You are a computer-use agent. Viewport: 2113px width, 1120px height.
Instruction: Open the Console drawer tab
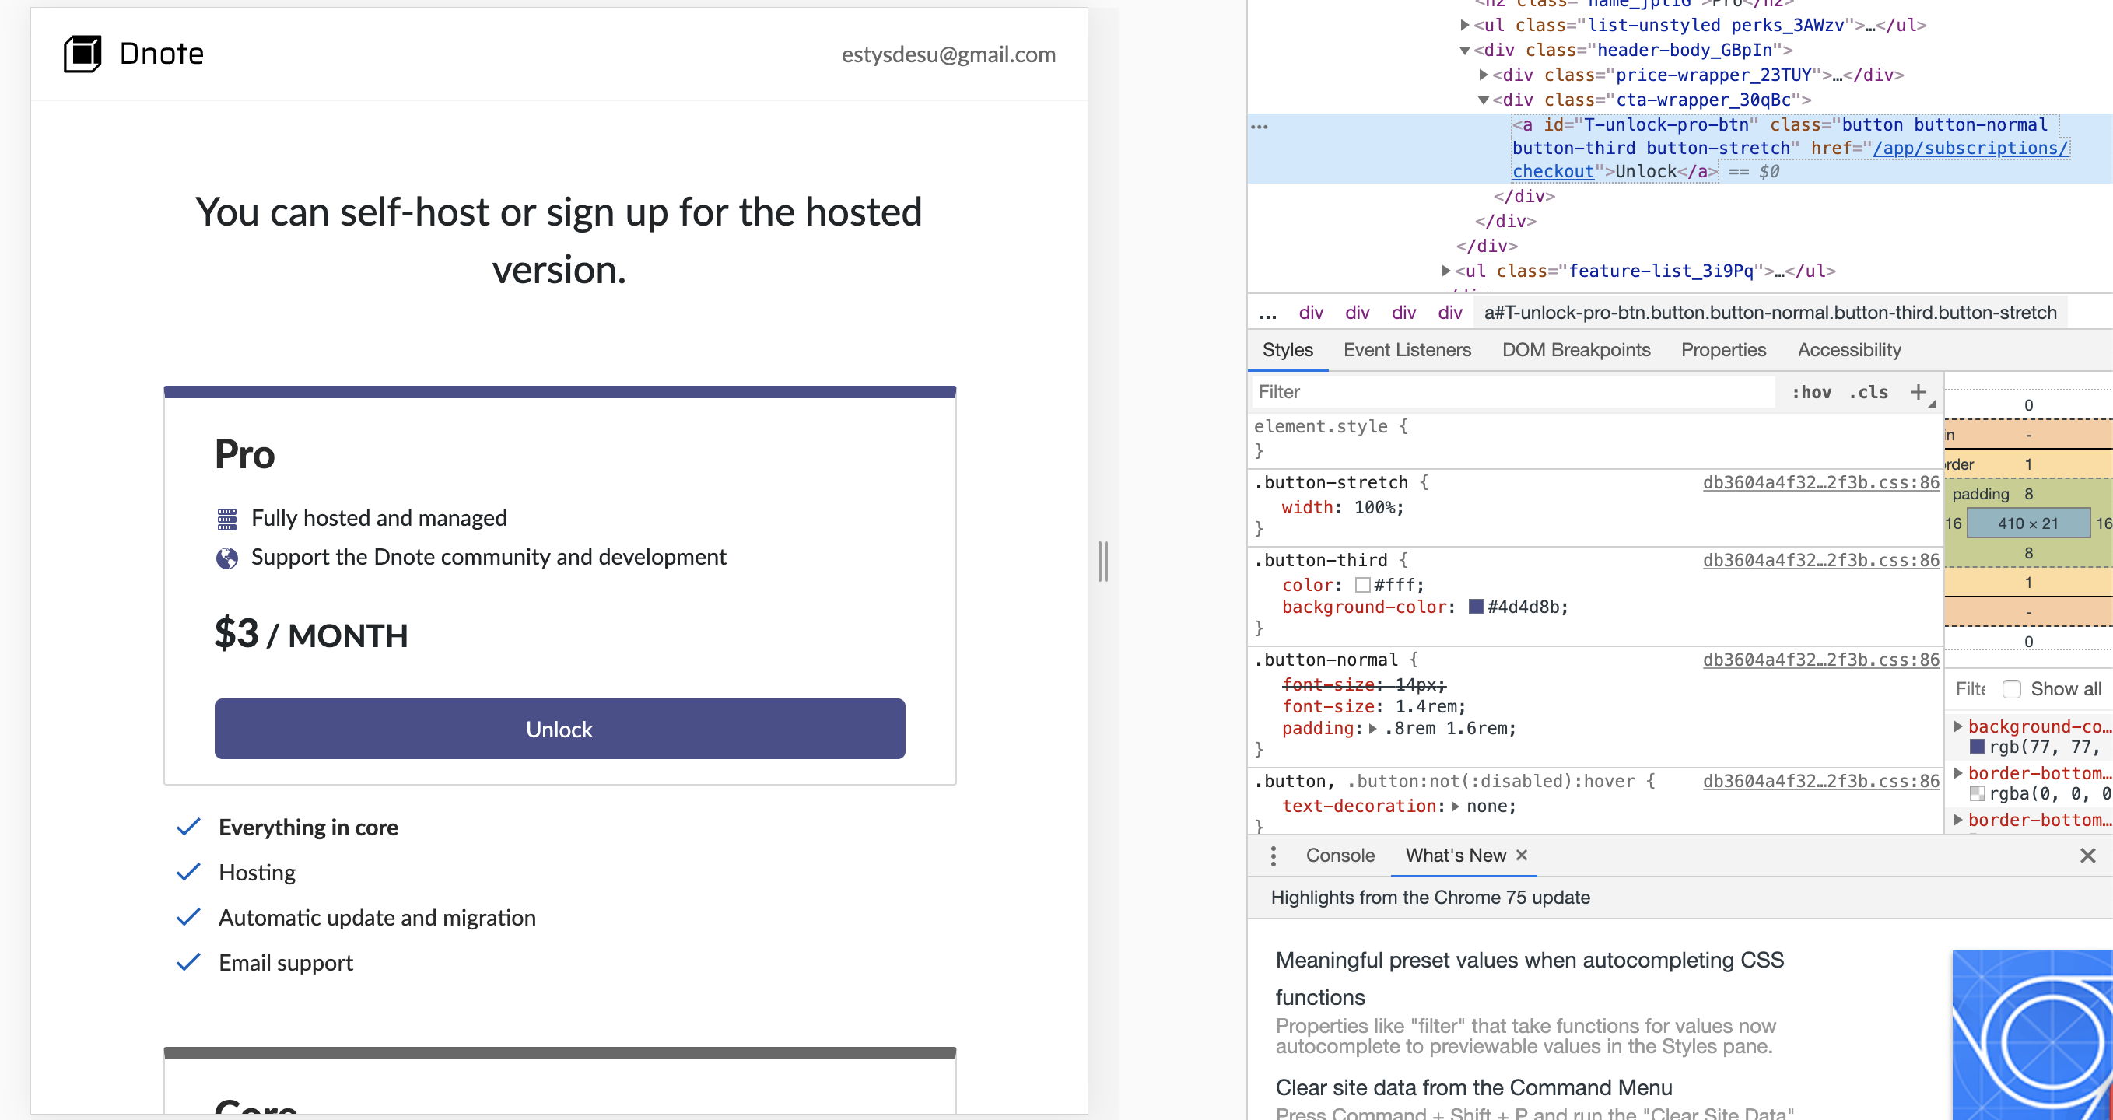pyautogui.click(x=1340, y=856)
